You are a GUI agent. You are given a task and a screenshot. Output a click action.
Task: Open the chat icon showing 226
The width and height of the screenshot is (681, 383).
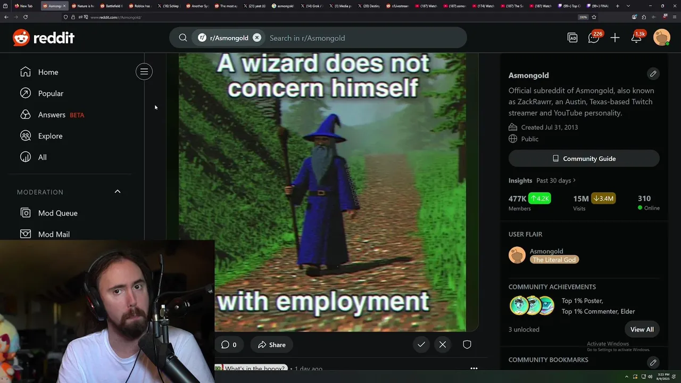pyautogui.click(x=594, y=37)
